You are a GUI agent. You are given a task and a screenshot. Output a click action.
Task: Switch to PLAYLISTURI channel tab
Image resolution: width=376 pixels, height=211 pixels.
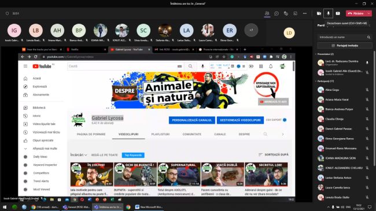160,134
